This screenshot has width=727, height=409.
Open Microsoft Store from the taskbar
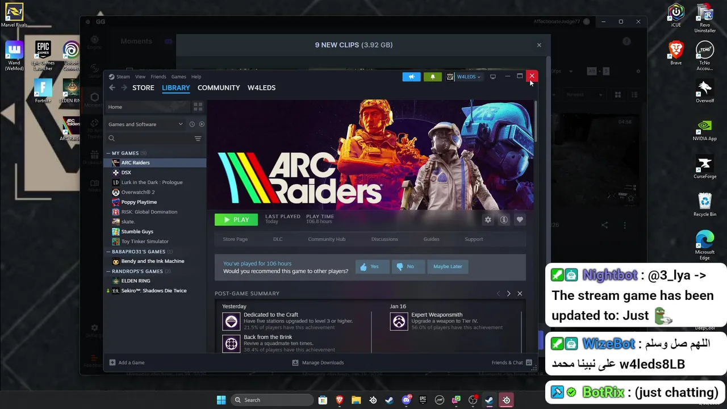[323, 400]
